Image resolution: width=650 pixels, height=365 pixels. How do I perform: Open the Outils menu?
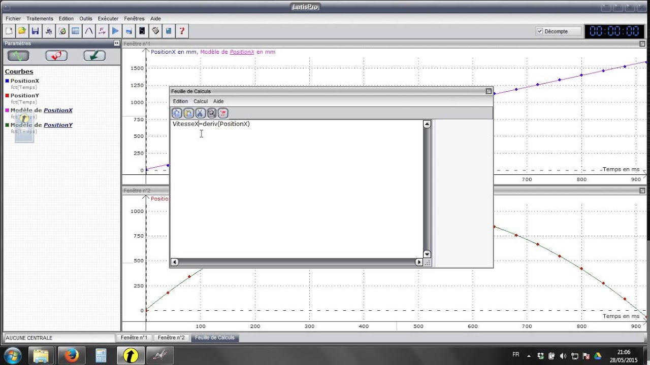pos(86,19)
